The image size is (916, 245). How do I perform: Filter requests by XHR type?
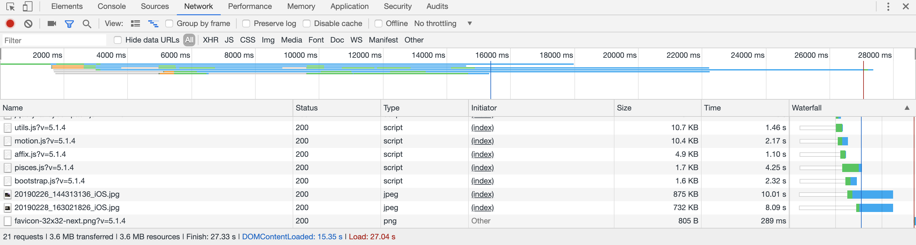(x=211, y=40)
